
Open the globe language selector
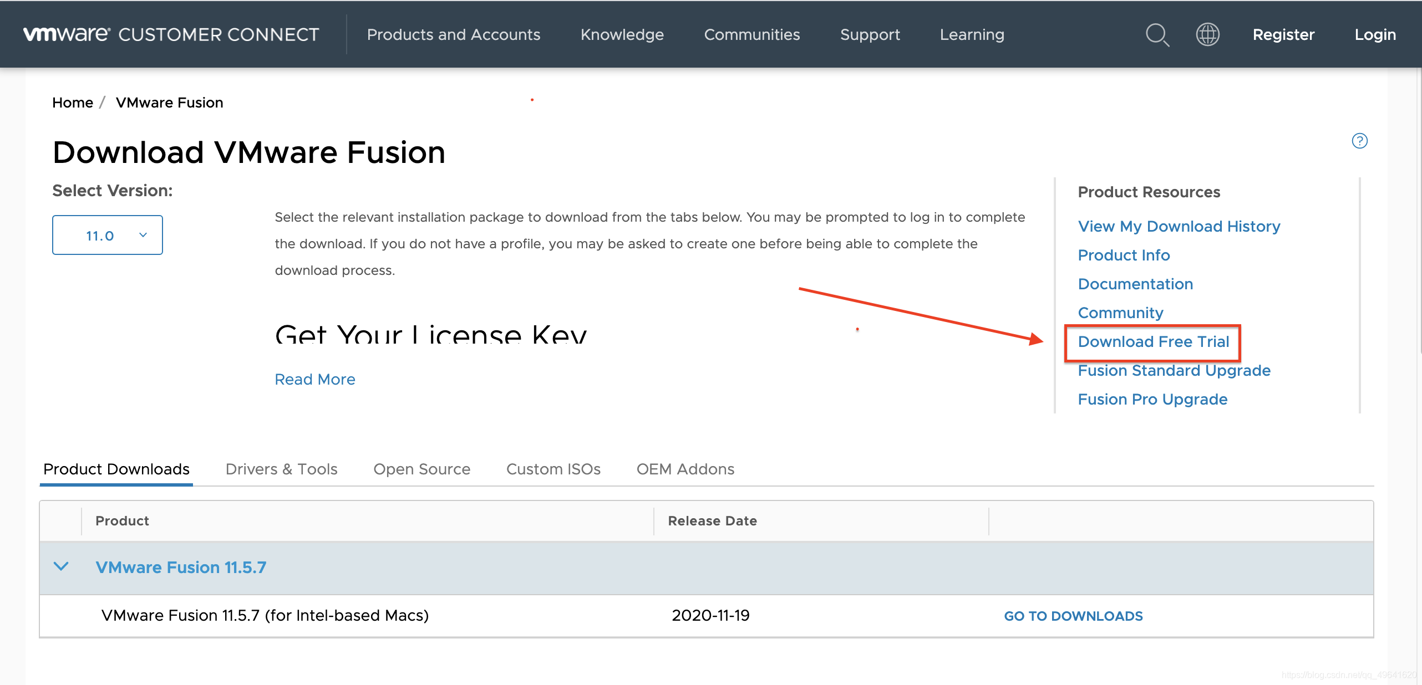[1207, 34]
